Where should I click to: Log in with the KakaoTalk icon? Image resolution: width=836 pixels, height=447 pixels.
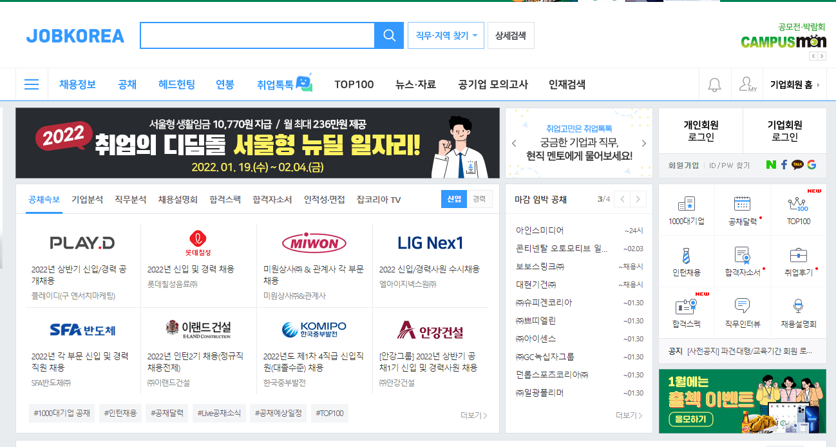797,166
